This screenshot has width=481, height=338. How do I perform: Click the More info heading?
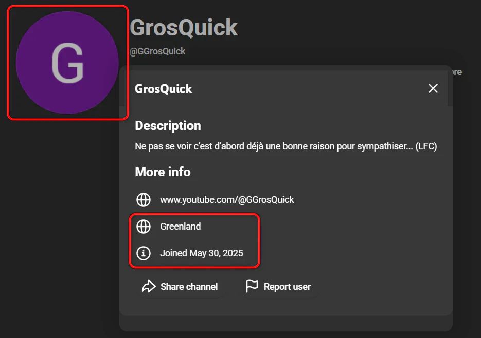163,172
